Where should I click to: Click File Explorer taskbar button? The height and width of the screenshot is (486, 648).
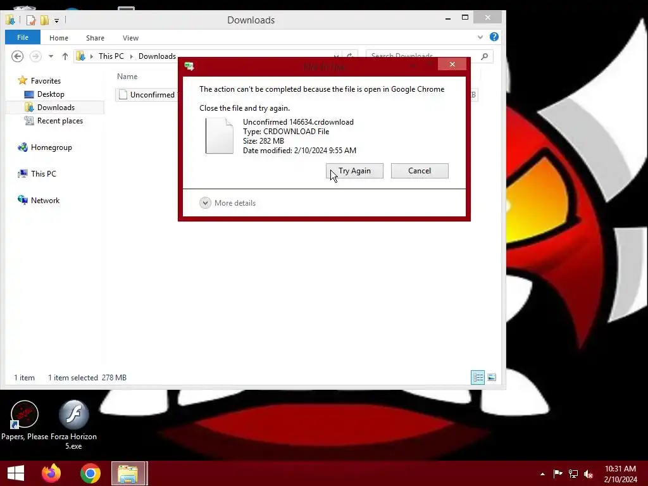pyautogui.click(x=128, y=473)
